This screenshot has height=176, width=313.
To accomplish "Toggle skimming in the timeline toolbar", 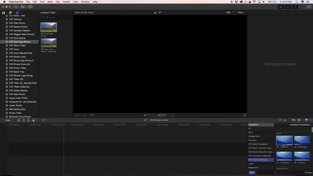I will (280, 120).
